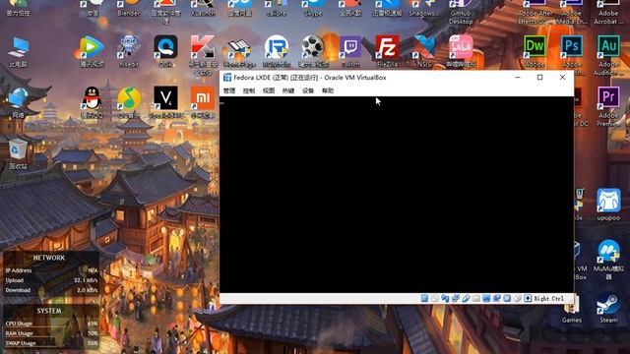Select the upupoo desktop shortcut
Image resolution: width=630 pixels, height=354 pixels.
[x=608, y=205]
